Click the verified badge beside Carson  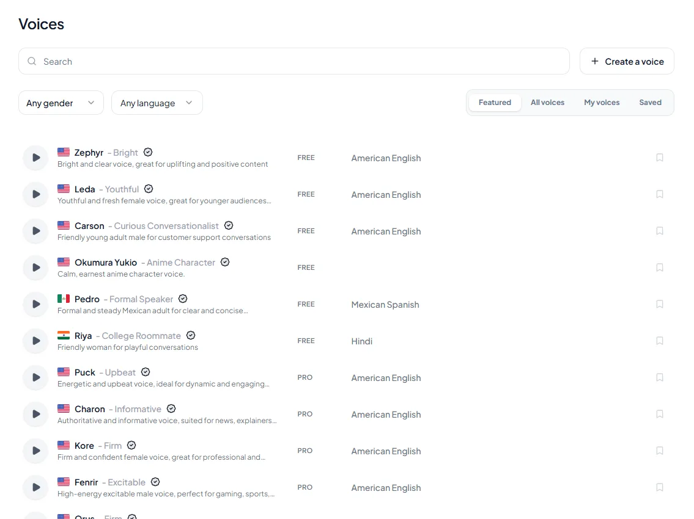pyautogui.click(x=229, y=225)
